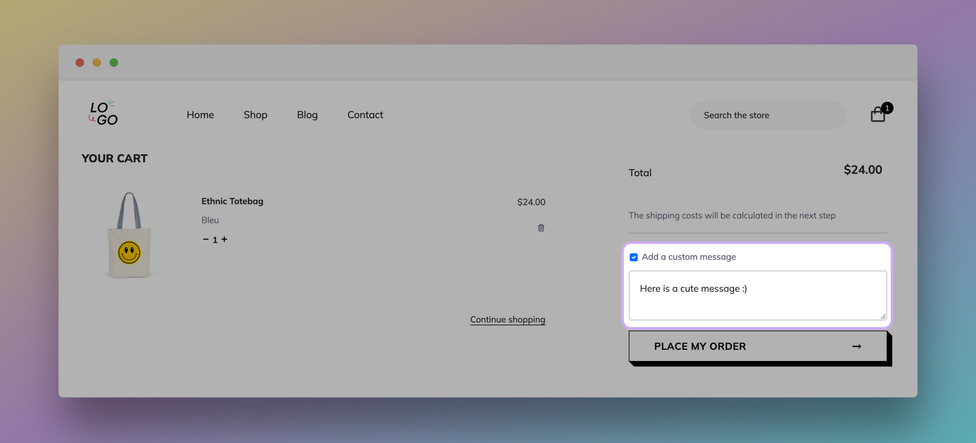Image resolution: width=976 pixels, height=443 pixels.
Task: Grab the message box resize handle
Action: (883, 317)
